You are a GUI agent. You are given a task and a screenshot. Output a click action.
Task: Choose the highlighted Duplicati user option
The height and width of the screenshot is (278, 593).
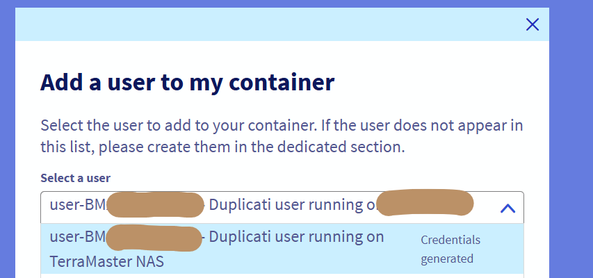click(229, 250)
